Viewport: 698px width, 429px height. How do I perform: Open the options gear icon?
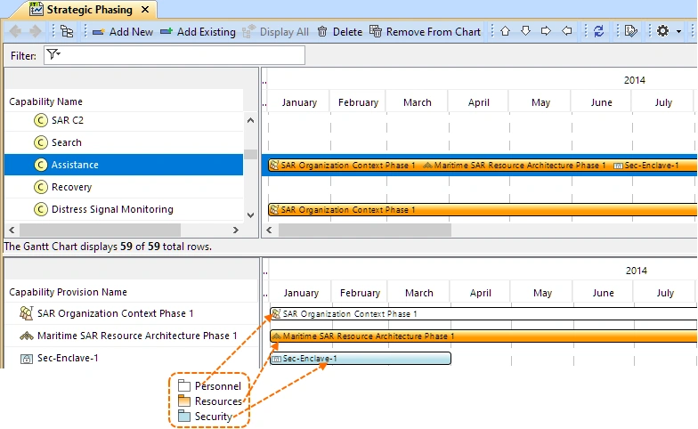[662, 31]
